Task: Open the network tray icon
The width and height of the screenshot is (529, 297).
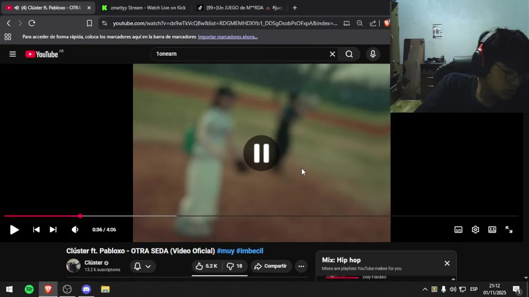Action: pos(462,289)
